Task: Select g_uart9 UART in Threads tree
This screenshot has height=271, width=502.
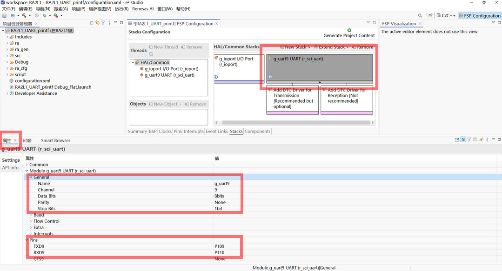Action: click(169, 75)
